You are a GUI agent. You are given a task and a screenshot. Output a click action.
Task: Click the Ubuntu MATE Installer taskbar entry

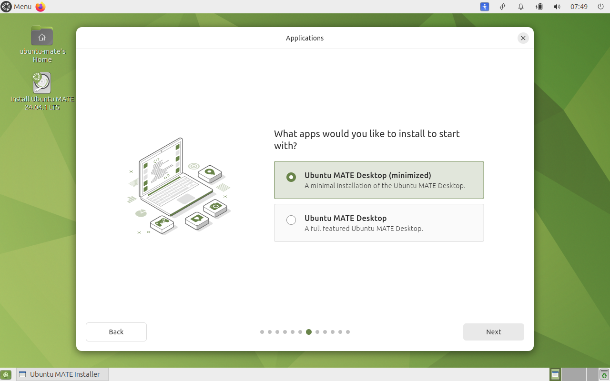pyautogui.click(x=62, y=374)
